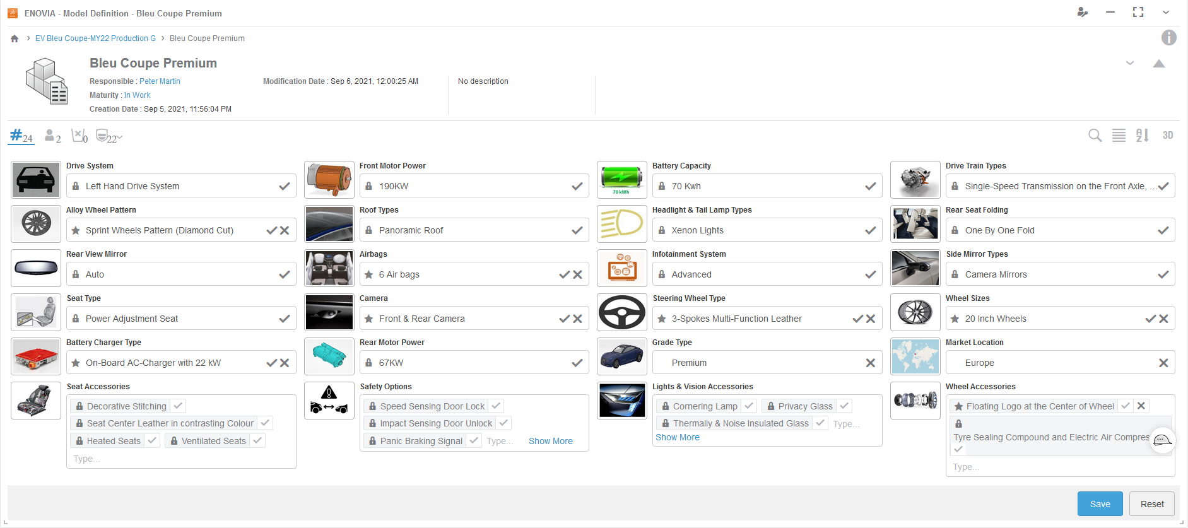Click Show More under Safety Options
This screenshot has width=1188, height=528.
550,441
